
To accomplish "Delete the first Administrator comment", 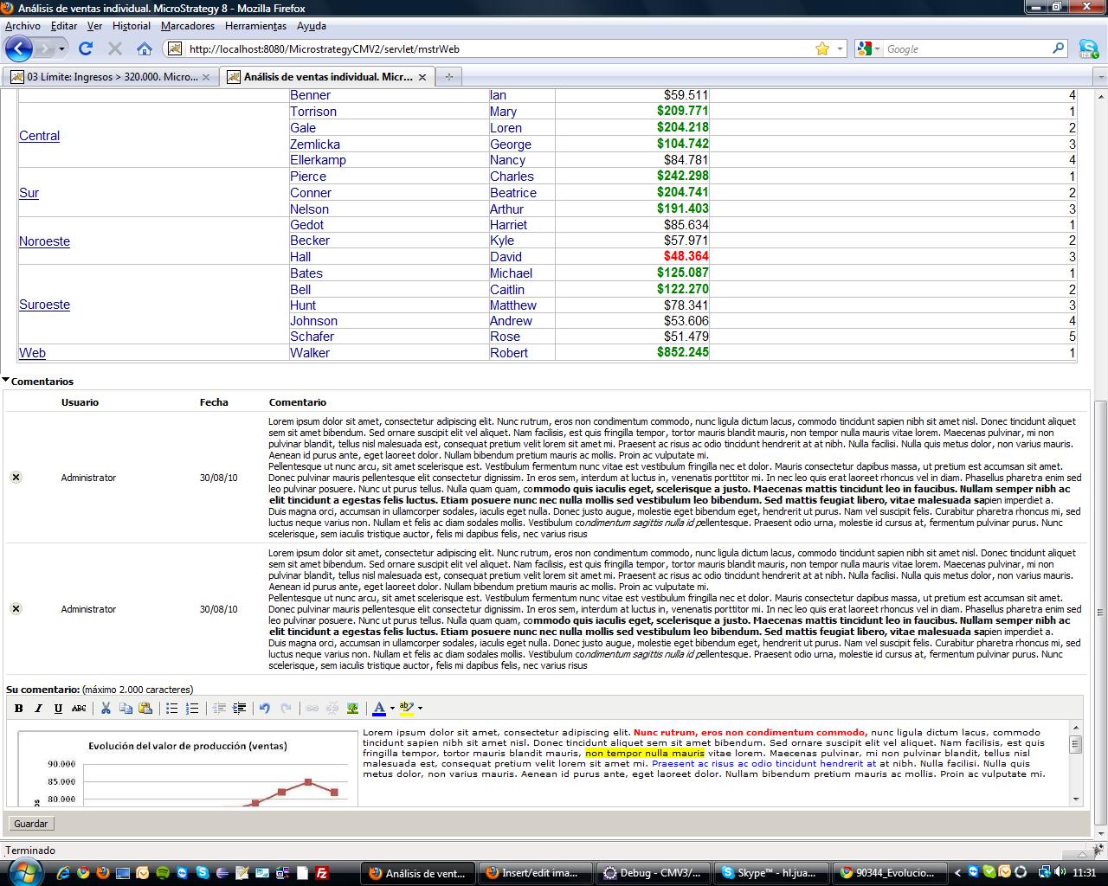I will click(16, 478).
